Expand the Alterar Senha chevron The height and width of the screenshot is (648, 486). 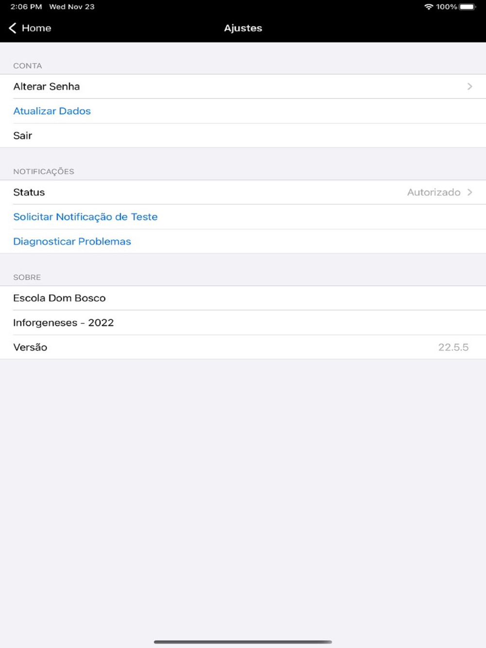tap(469, 86)
